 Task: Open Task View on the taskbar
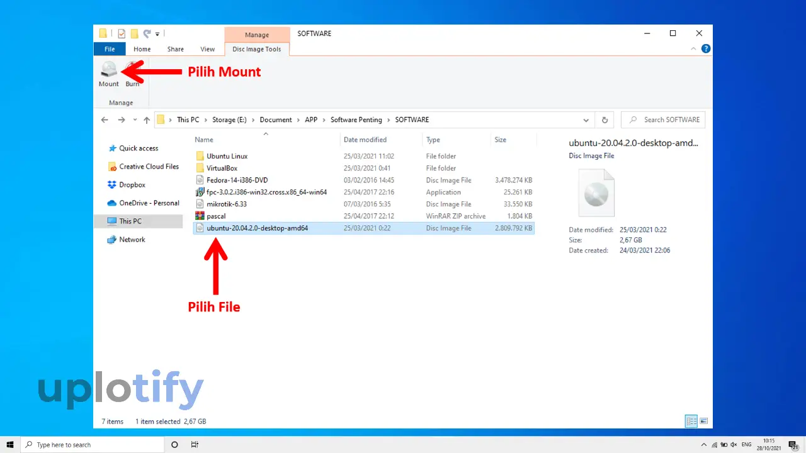click(195, 444)
